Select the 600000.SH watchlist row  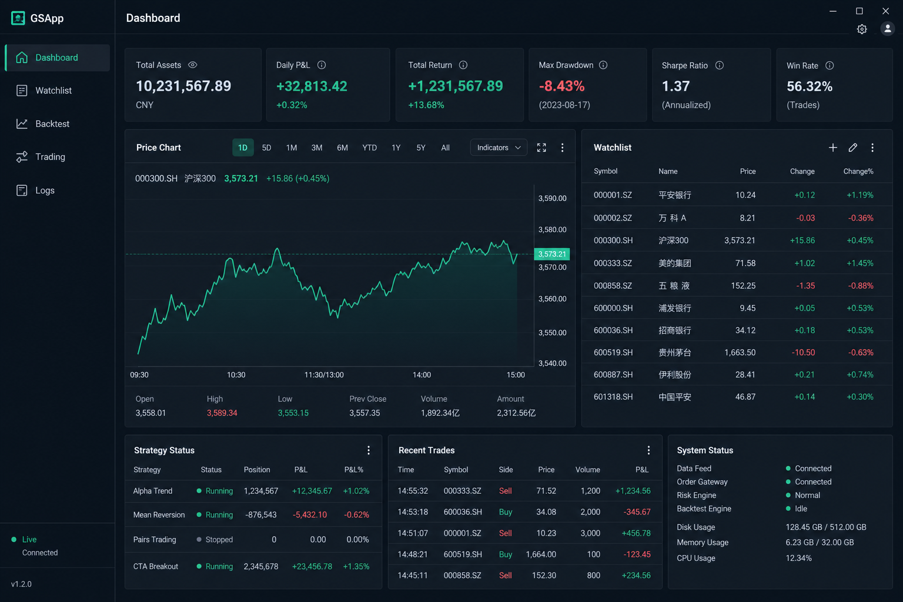(737, 308)
